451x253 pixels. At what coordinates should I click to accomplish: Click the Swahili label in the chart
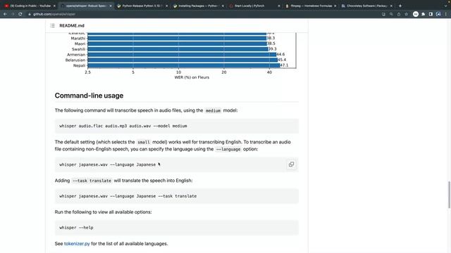(78, 49)
